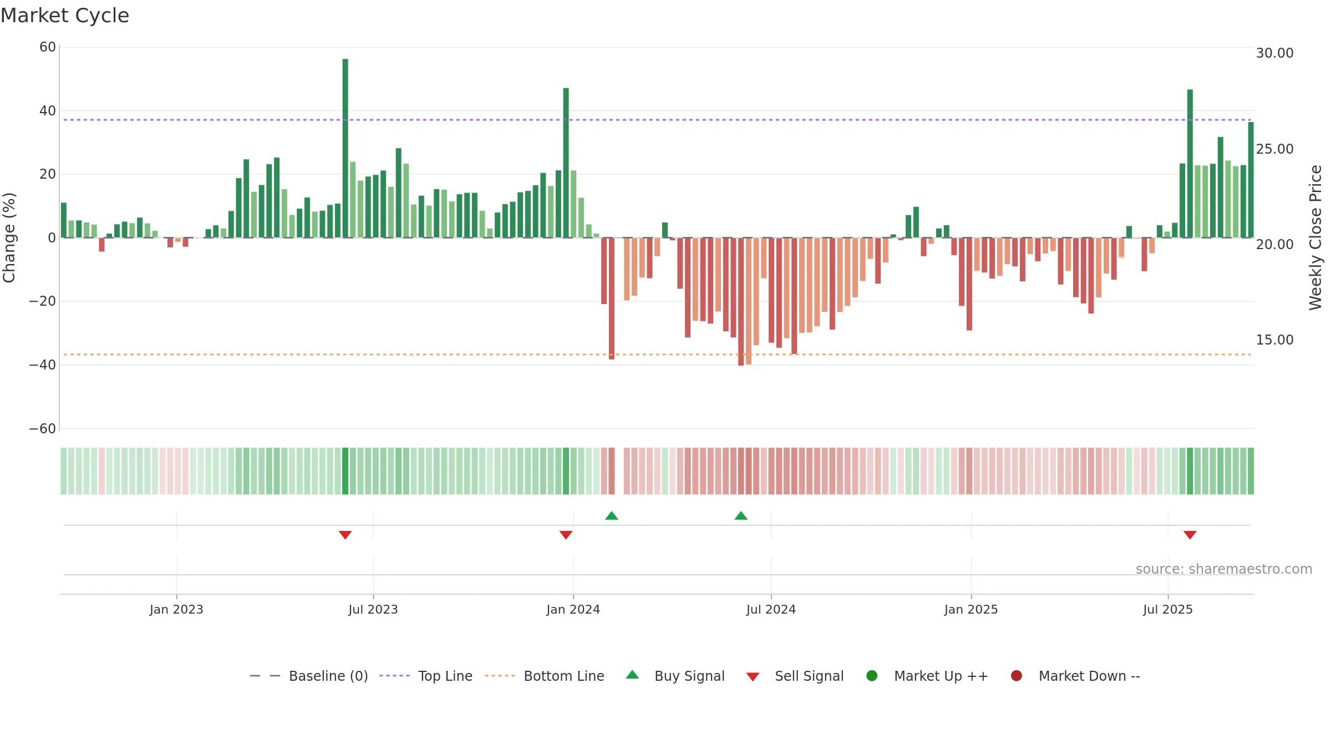Select the sell signal marker before Jan 2024
Screen dimensions: 1331x749
pos(566,535)
